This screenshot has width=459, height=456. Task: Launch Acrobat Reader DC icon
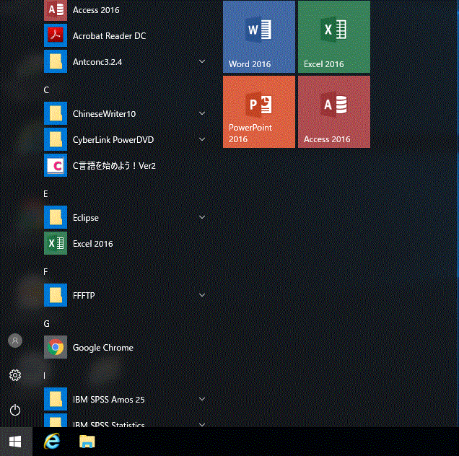tap(56, 35)
